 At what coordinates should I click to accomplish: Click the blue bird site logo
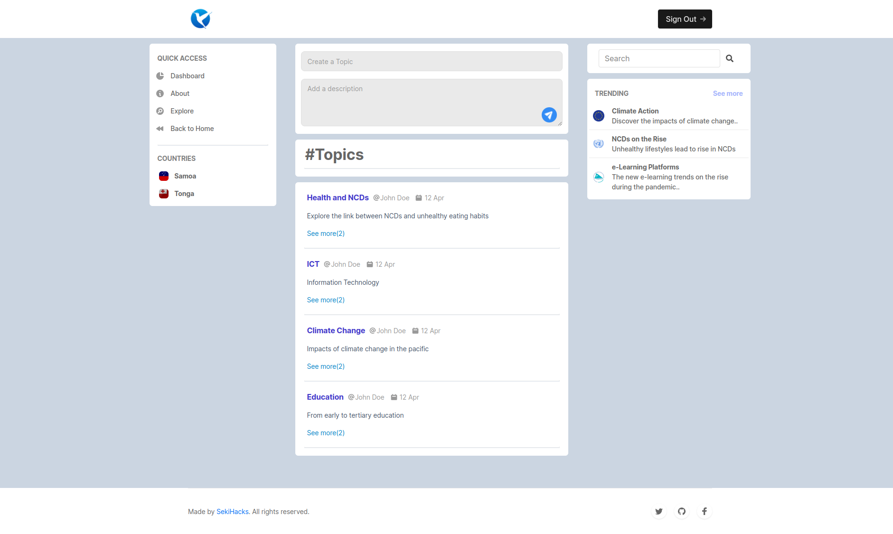pos(201,19)
